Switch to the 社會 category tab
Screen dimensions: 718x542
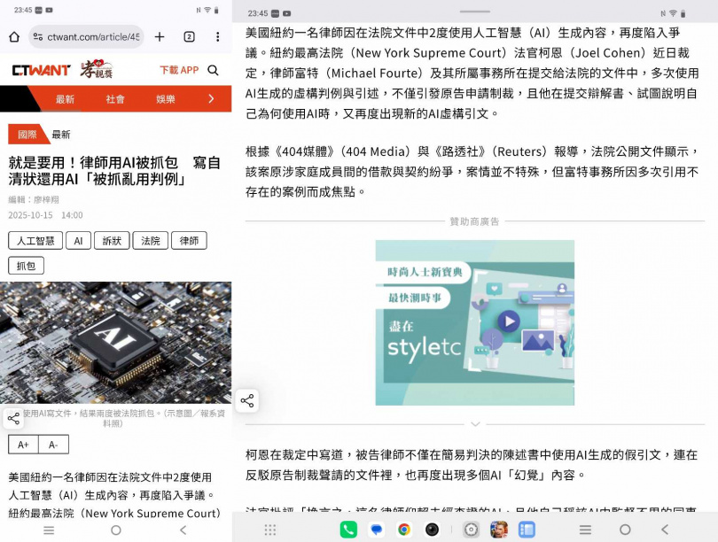pos(118,98)
